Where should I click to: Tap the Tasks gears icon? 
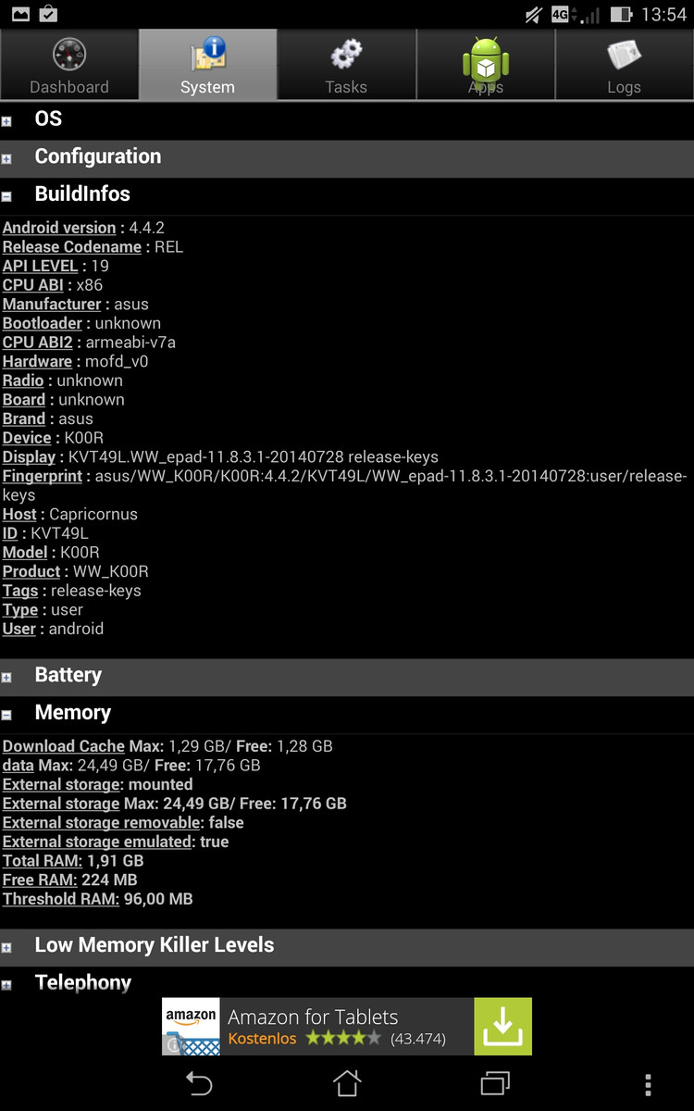[x=346, y=56]
